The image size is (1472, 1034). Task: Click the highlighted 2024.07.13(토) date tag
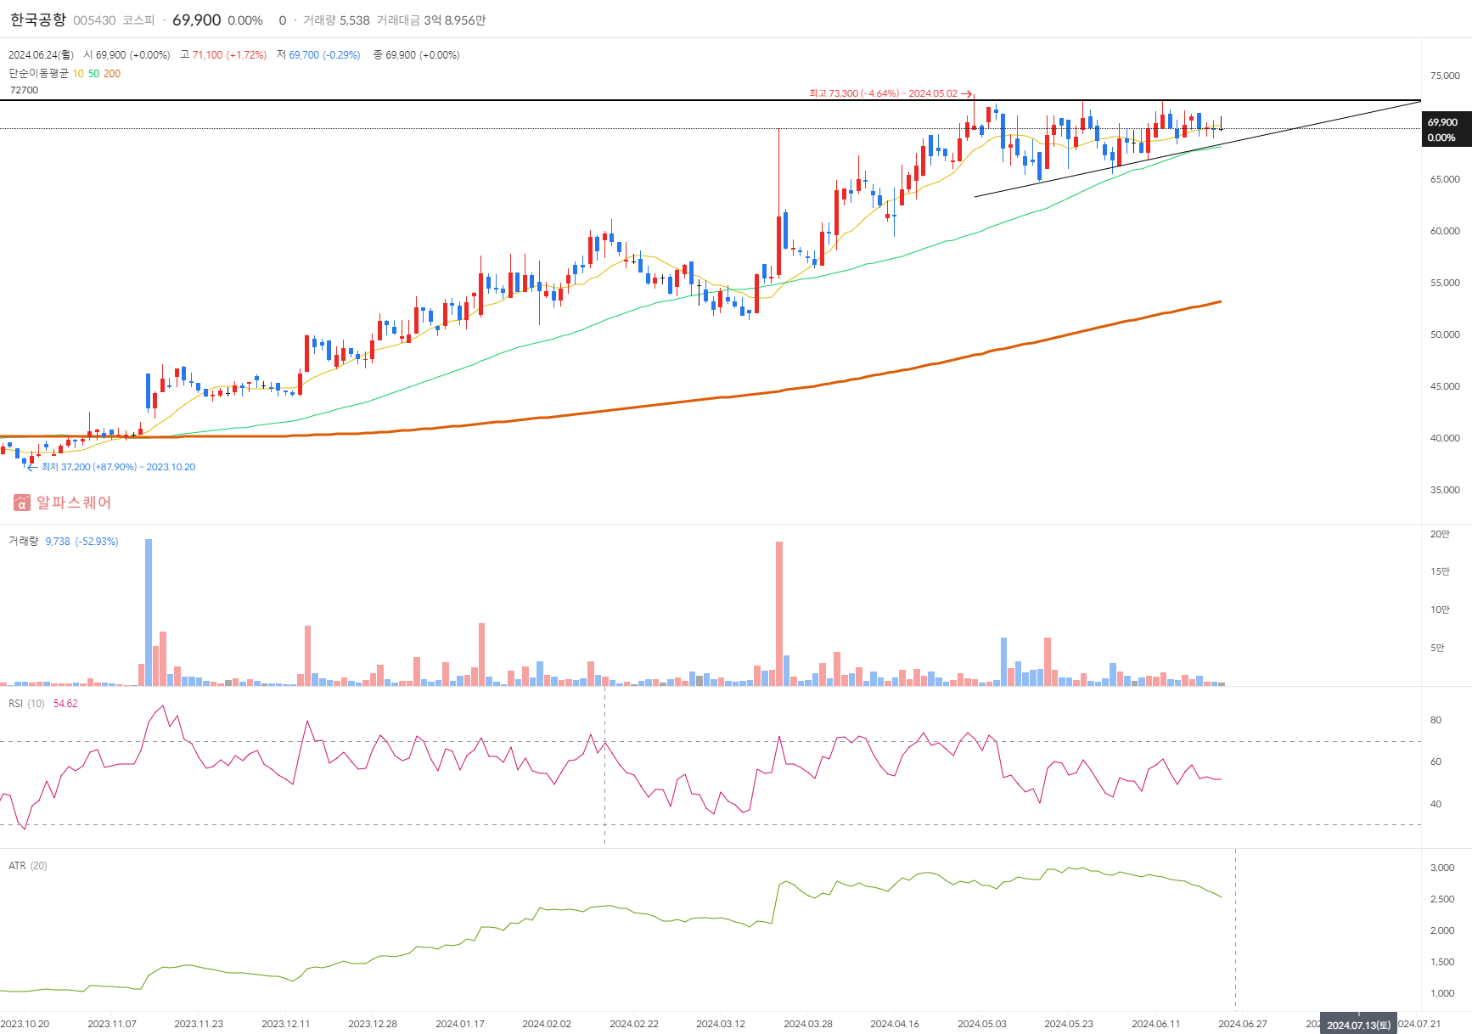(1358, 1025)
